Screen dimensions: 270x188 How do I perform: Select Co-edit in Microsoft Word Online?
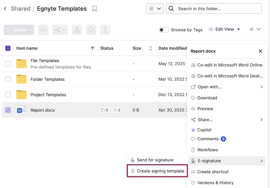point(227,65)
